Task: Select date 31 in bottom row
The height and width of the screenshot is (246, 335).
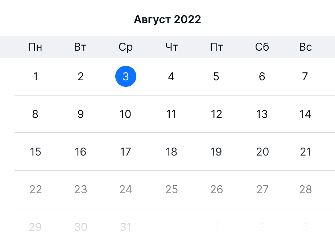Action: 125,227
